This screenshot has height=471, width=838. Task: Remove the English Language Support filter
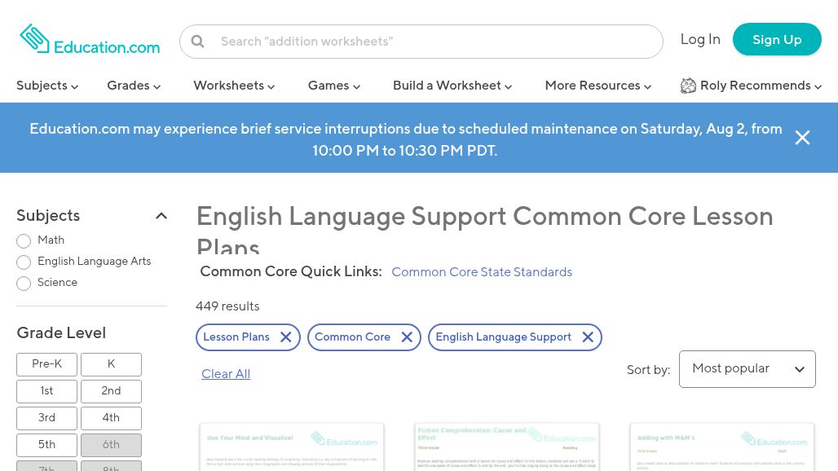(588, 337)
